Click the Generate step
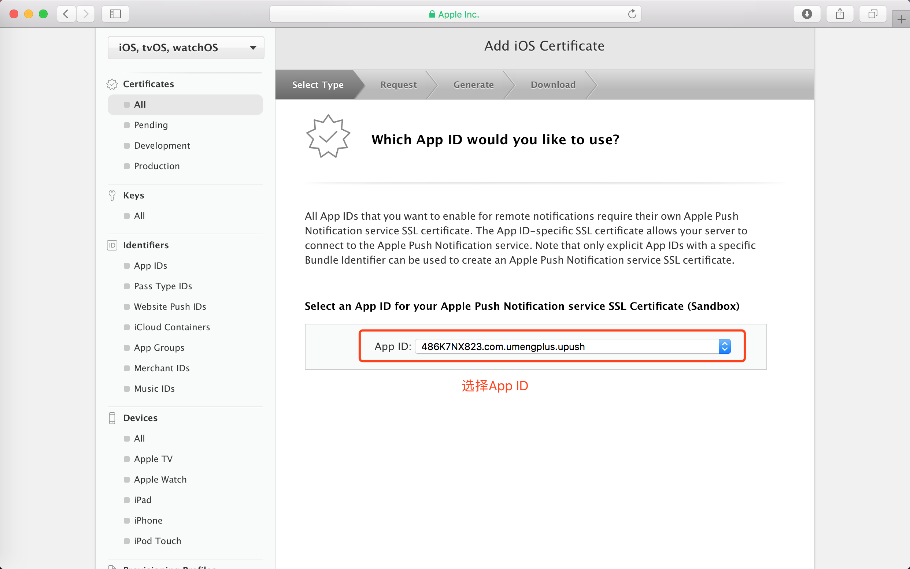The image size is (910, 569). click(x=473, y=85)
